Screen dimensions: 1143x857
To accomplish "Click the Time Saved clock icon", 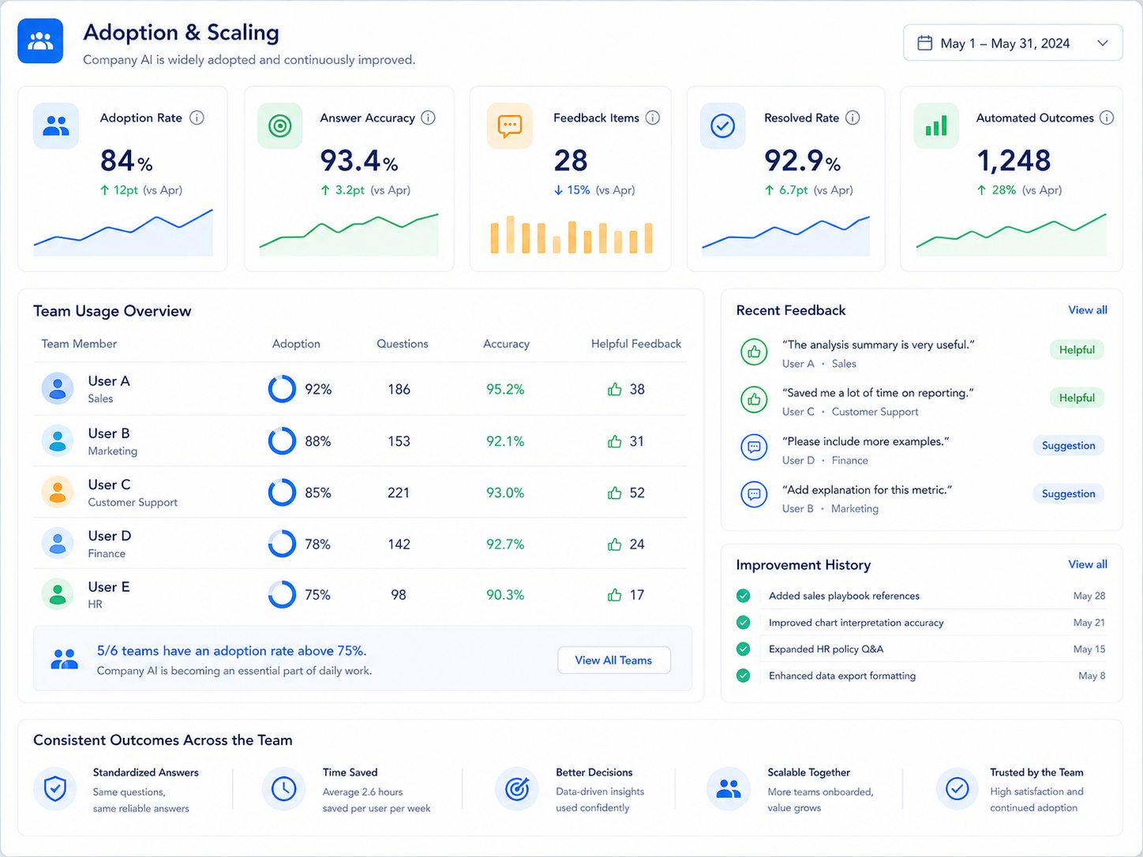I will click(x=283, y=788).
